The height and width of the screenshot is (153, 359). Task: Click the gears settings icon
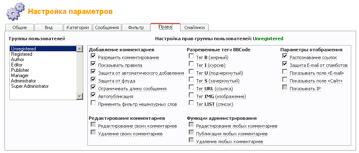point(15,11)
